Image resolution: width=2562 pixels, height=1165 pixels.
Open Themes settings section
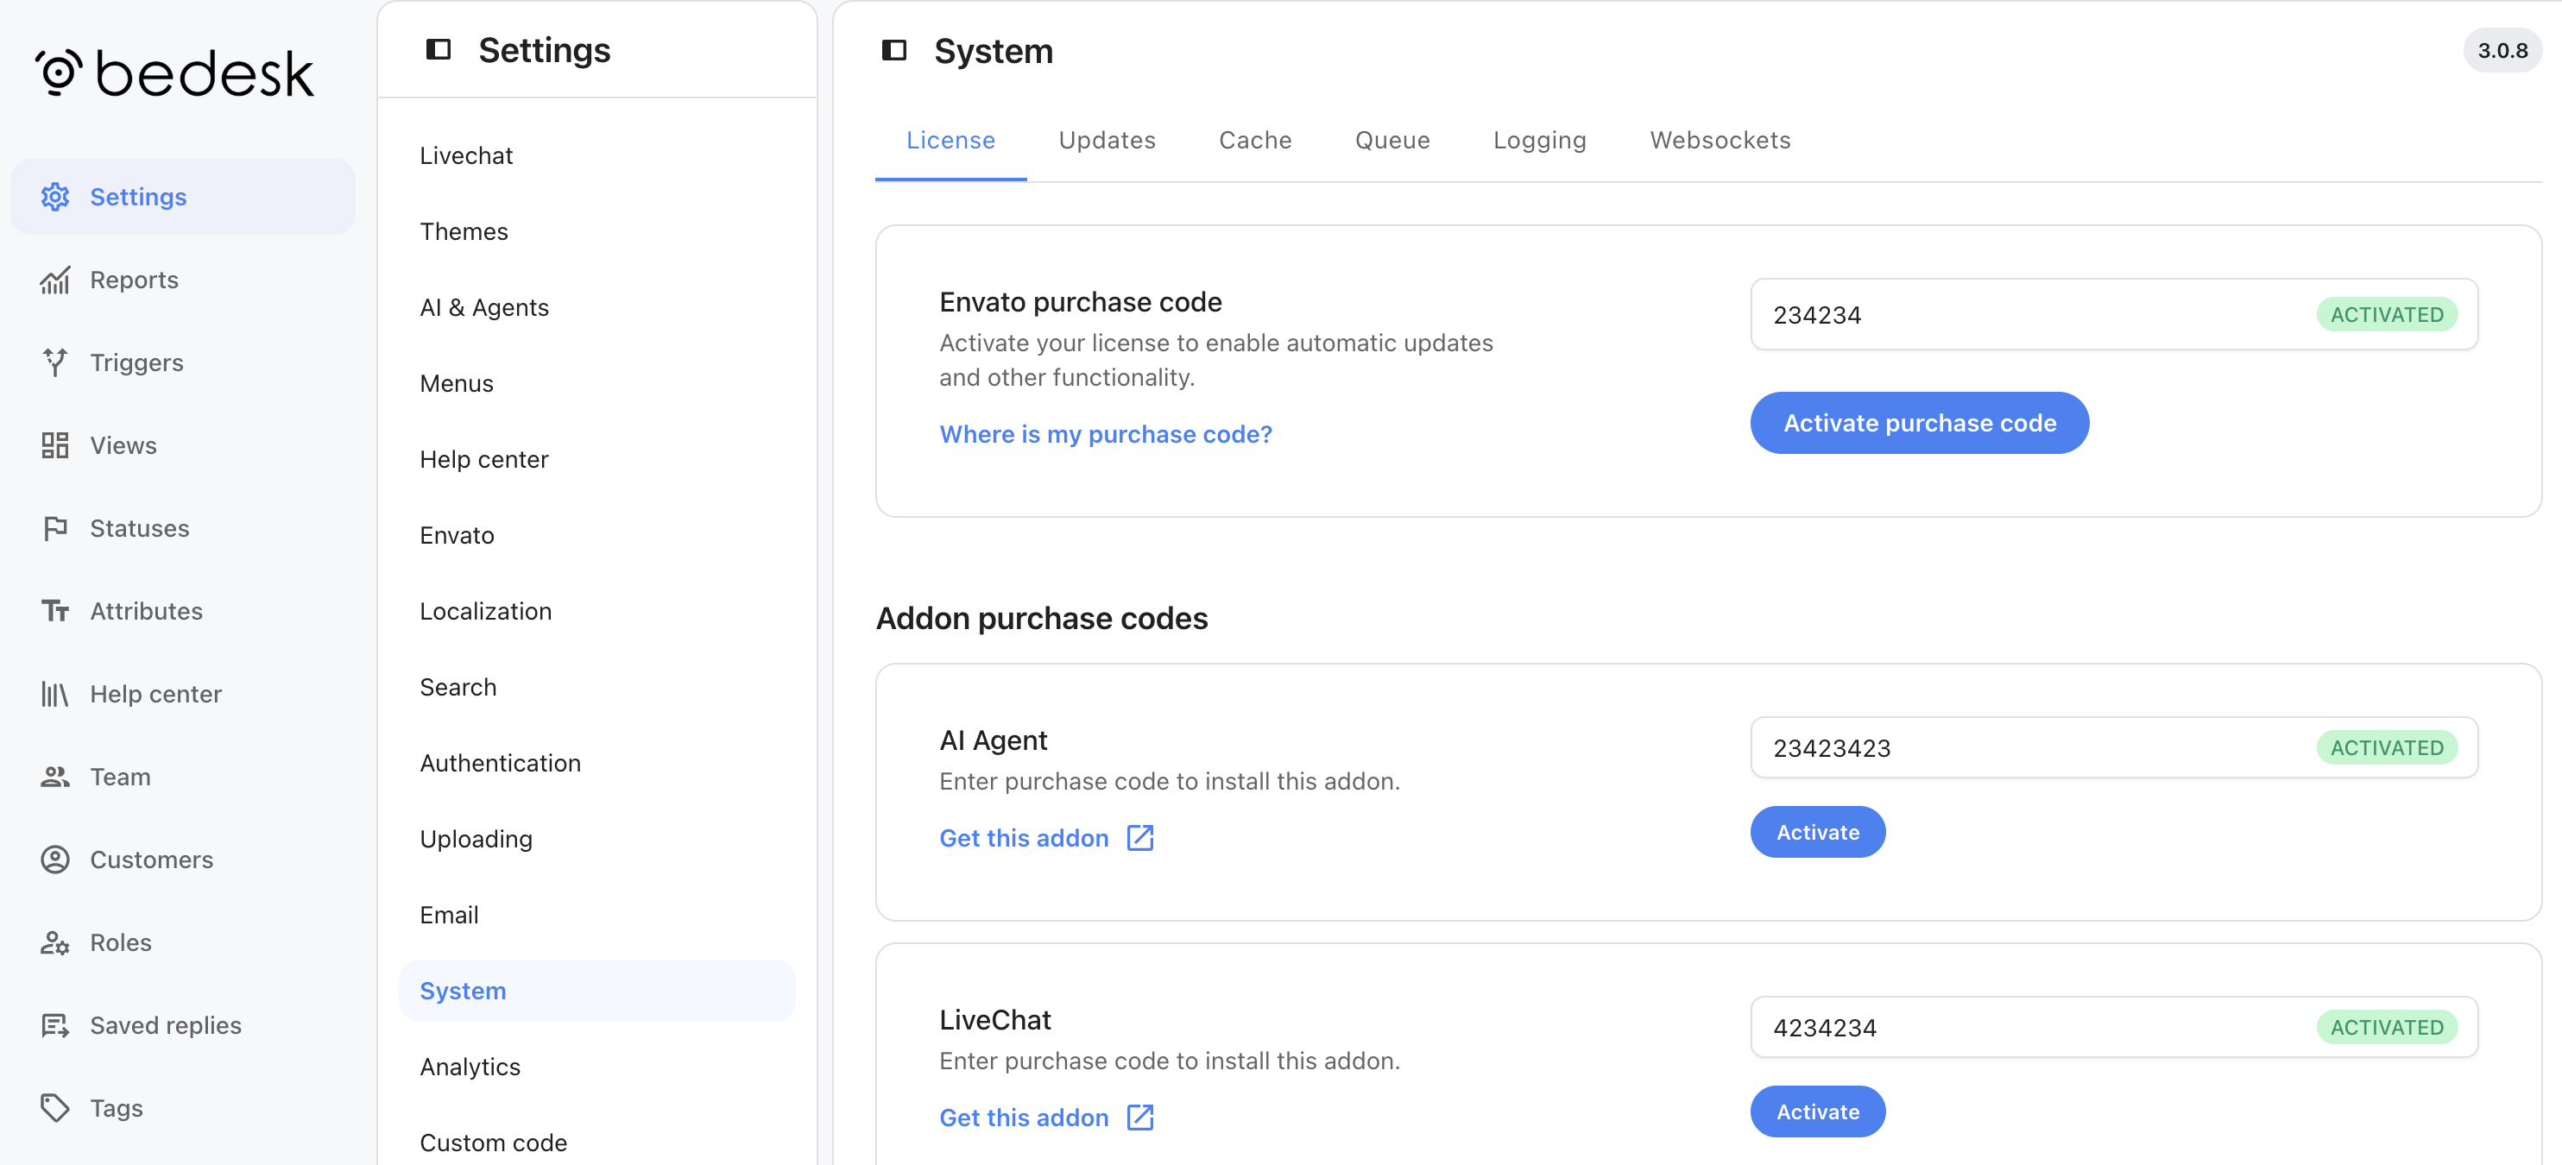coord(596,231)
